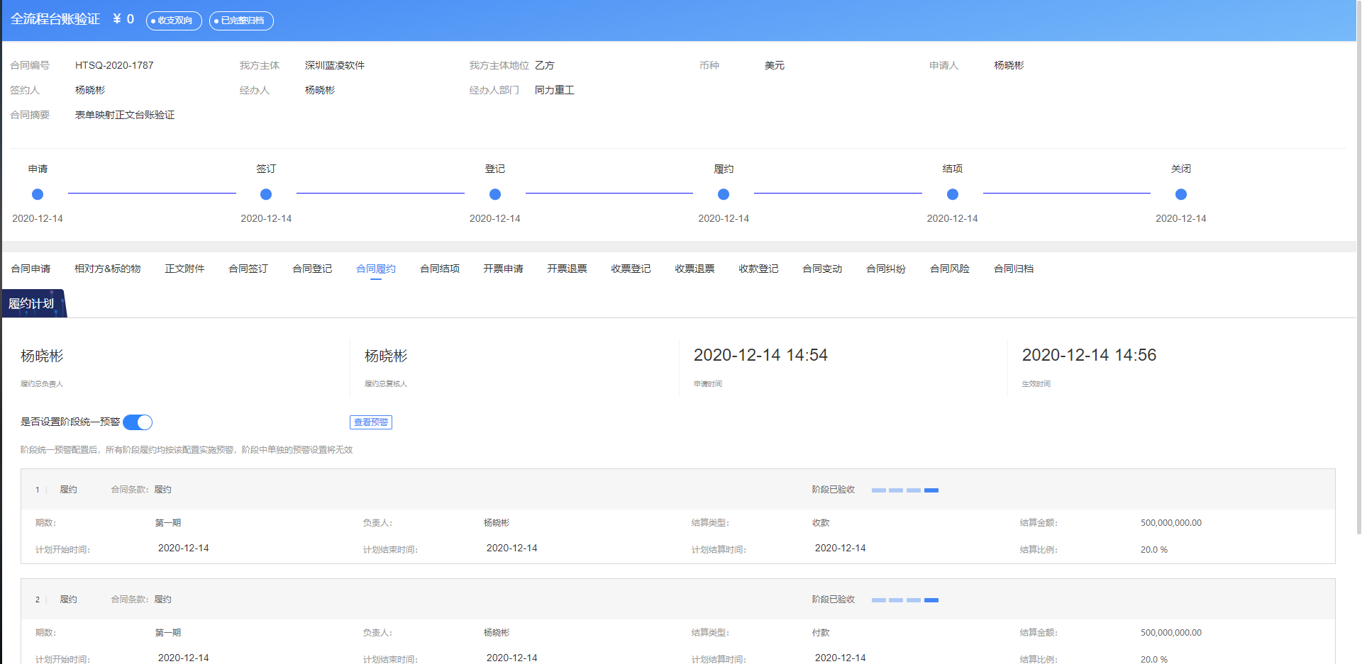Screen dimensions: 1362x664
Task: Click the 表单映射正文台账验证 summary text
Action: [x=125, y=115]
